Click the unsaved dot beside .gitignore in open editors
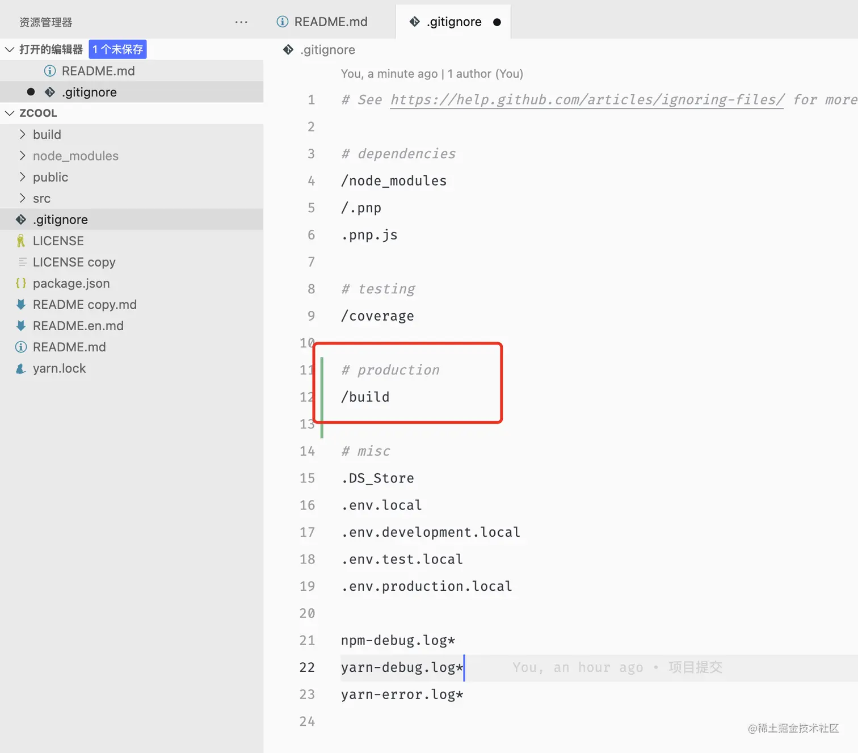 (x=31, y=92)
